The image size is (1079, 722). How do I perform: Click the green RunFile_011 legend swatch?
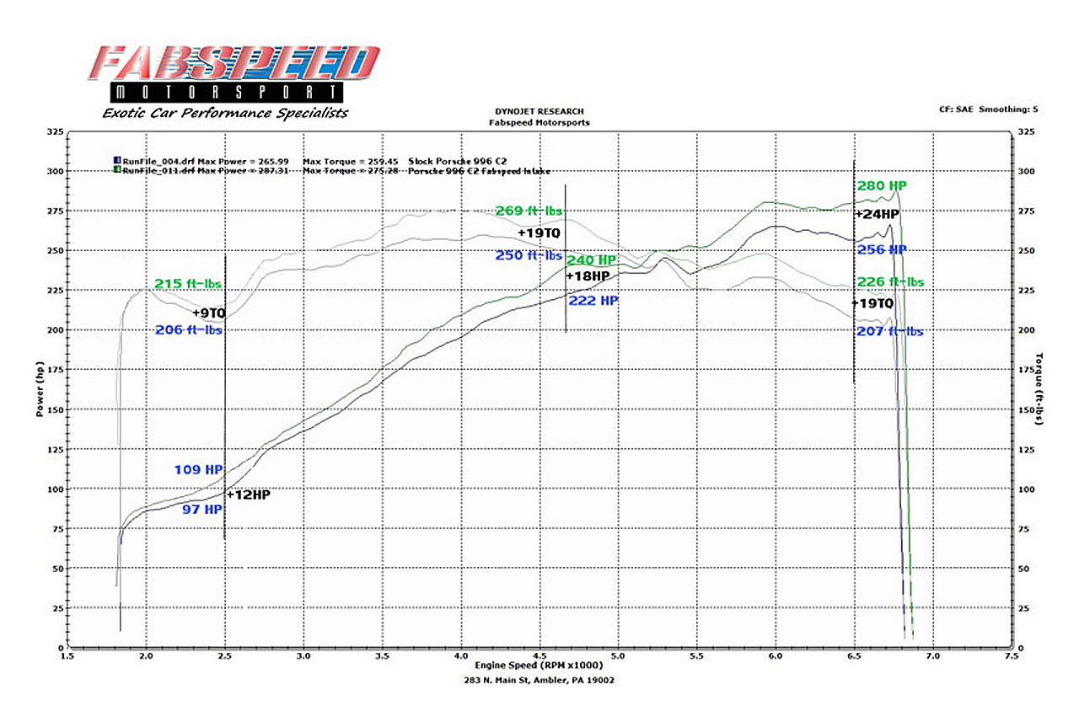(x=115, y=170)
